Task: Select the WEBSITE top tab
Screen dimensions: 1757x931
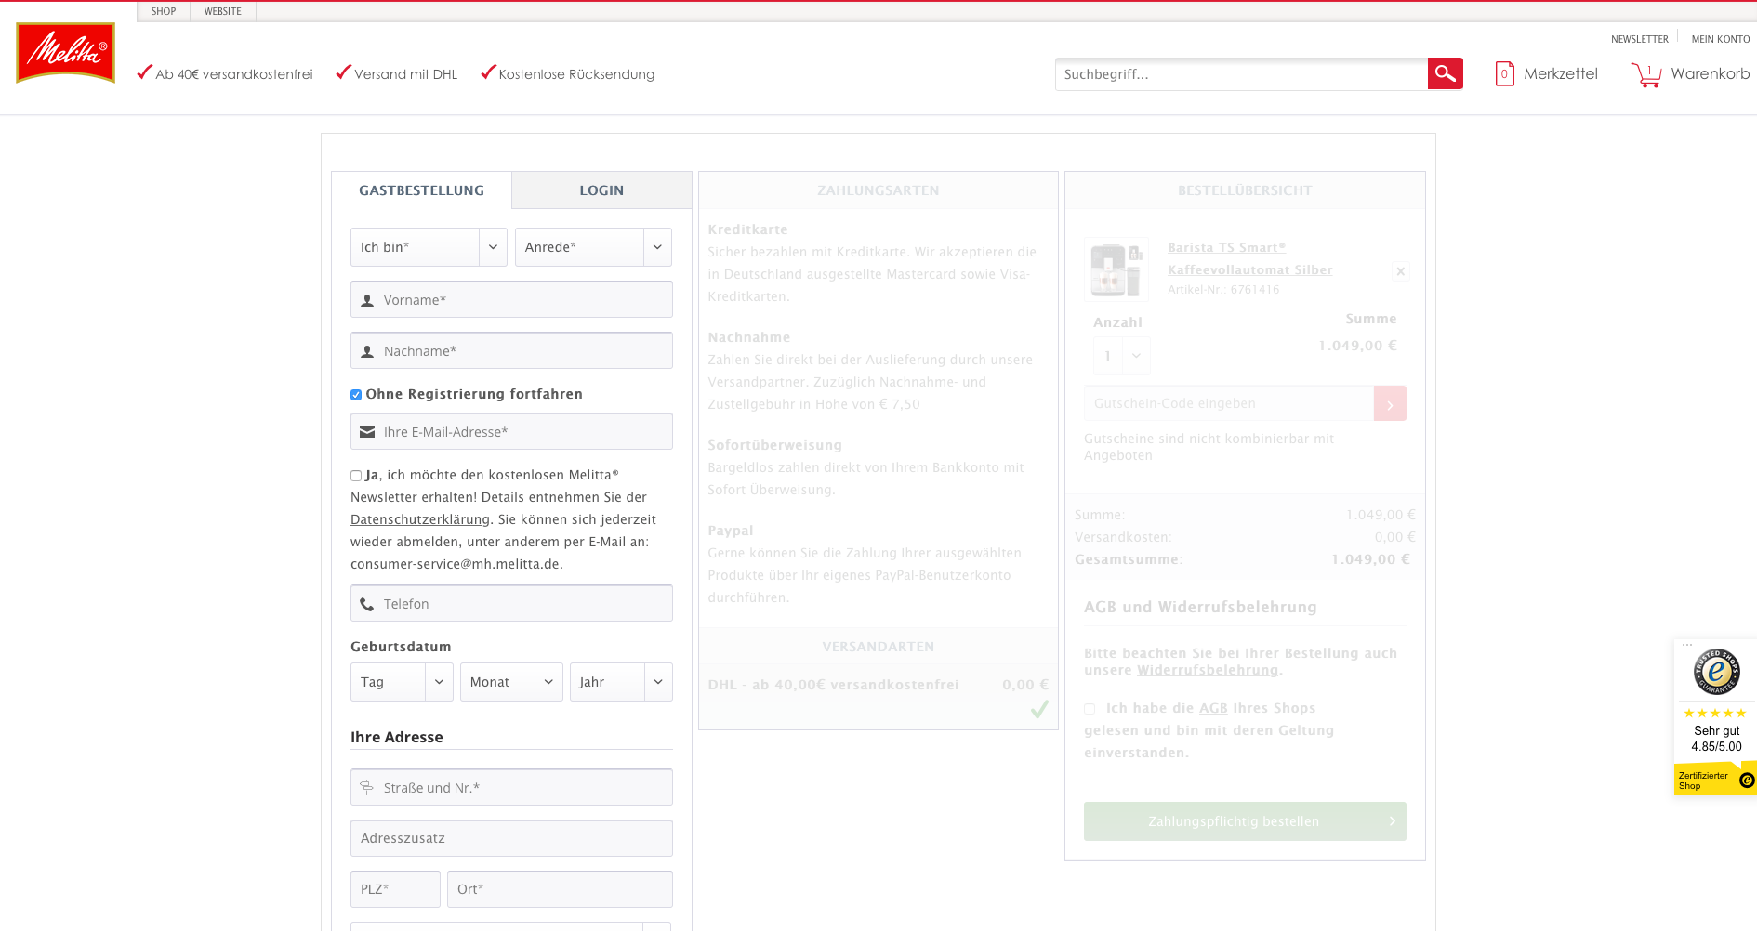Action: pos(223,11)
